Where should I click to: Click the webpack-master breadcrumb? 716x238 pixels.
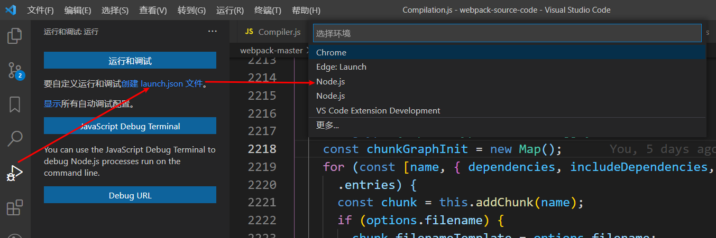pyautogui.click(x=271, y=51)
